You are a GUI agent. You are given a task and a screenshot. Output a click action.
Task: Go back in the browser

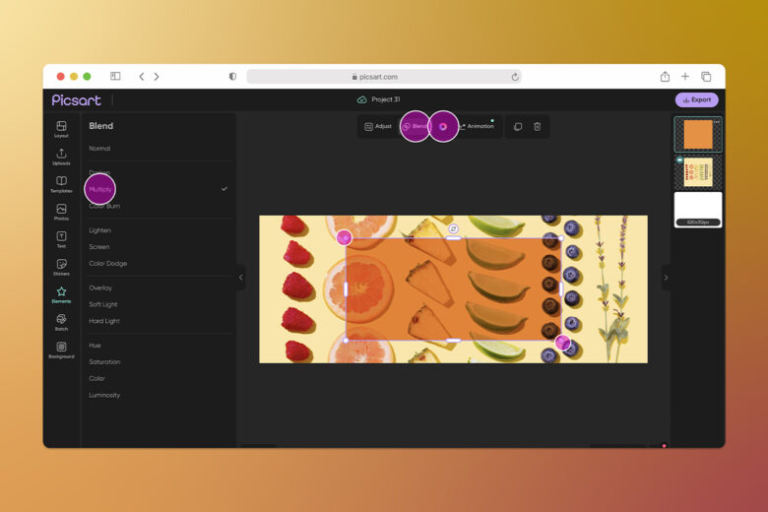pyautogui.click(x=142, y=77)
